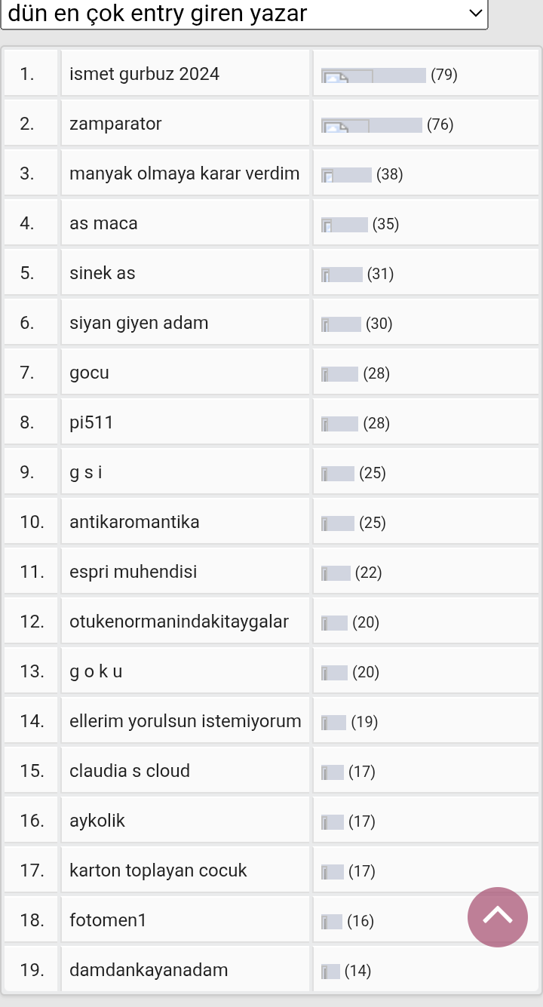Click the image icon in zamparator's bar
Image resolution: width=543 pixels, height=1007 pixels.
[x=336, y=126]
